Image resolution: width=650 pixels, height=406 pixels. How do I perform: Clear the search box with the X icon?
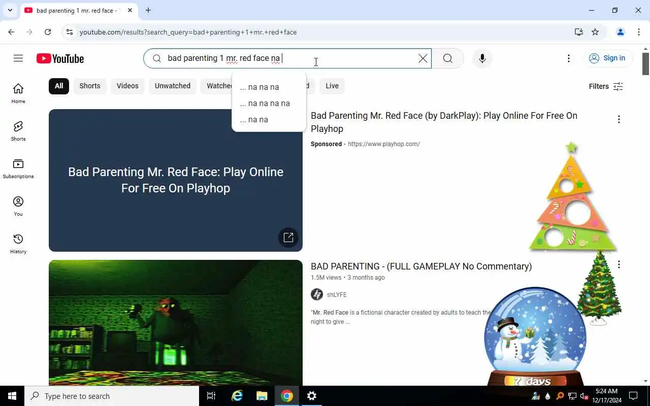point(422,58)
